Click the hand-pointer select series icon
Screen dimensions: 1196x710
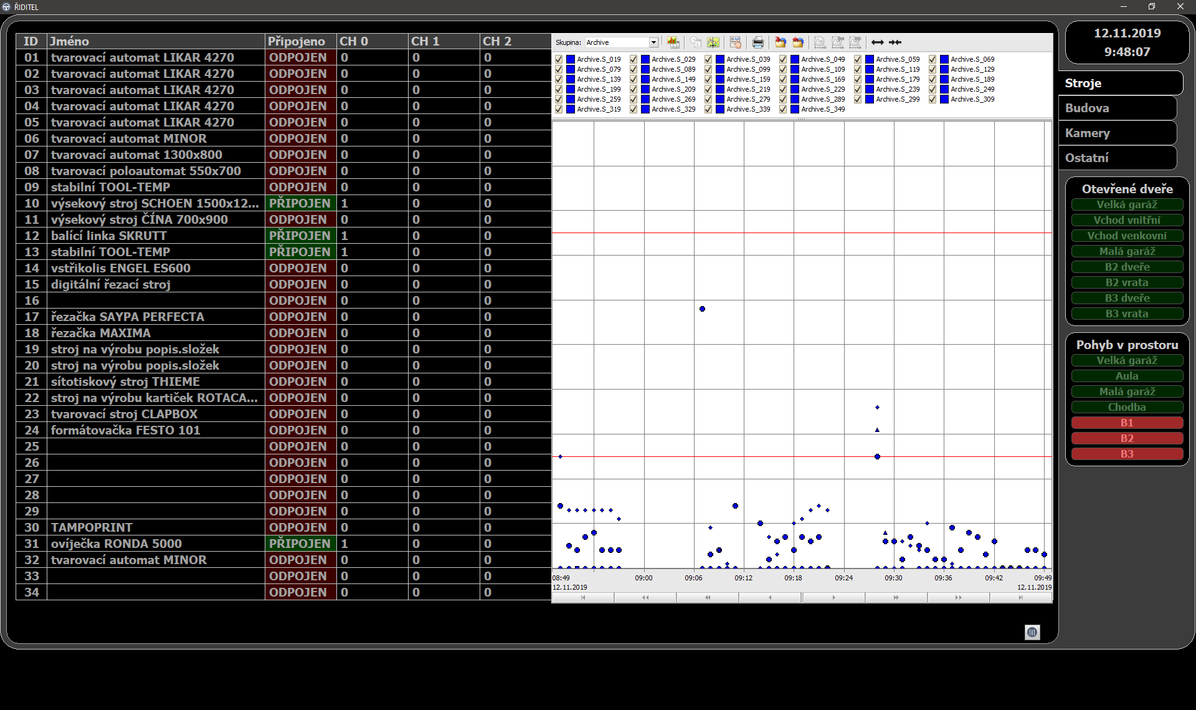point(736,42)
